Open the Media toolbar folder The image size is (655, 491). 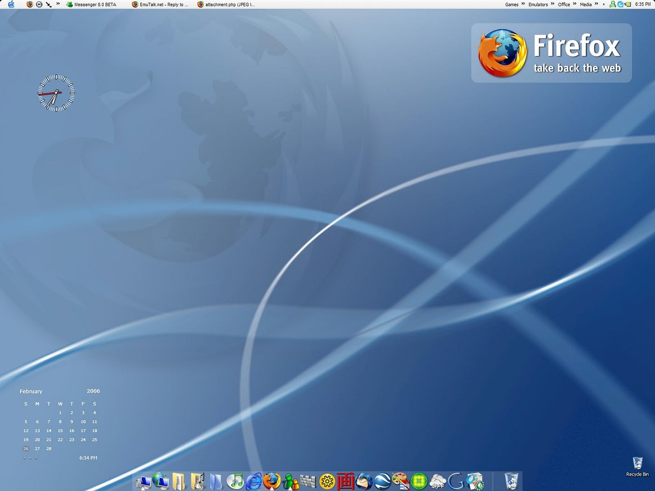tap(586, 4)
